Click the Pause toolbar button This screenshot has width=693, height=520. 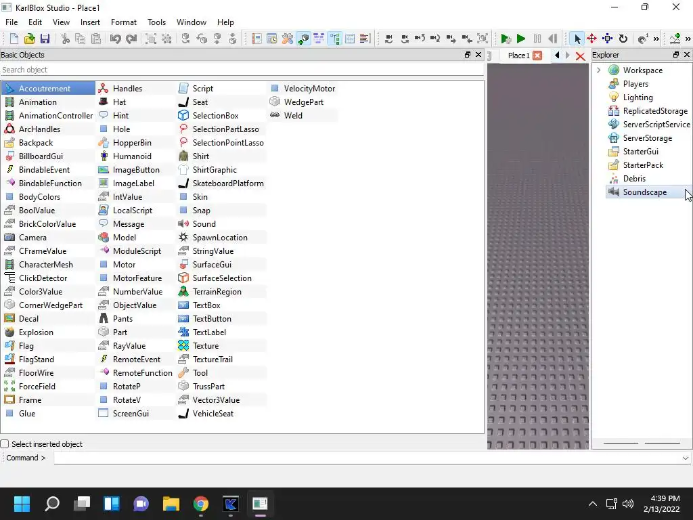pos(537,39)
